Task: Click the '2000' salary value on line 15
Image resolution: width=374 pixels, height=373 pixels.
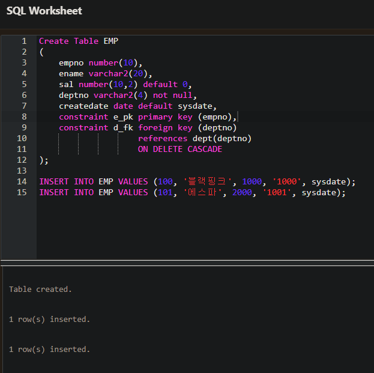Action: 242,192
